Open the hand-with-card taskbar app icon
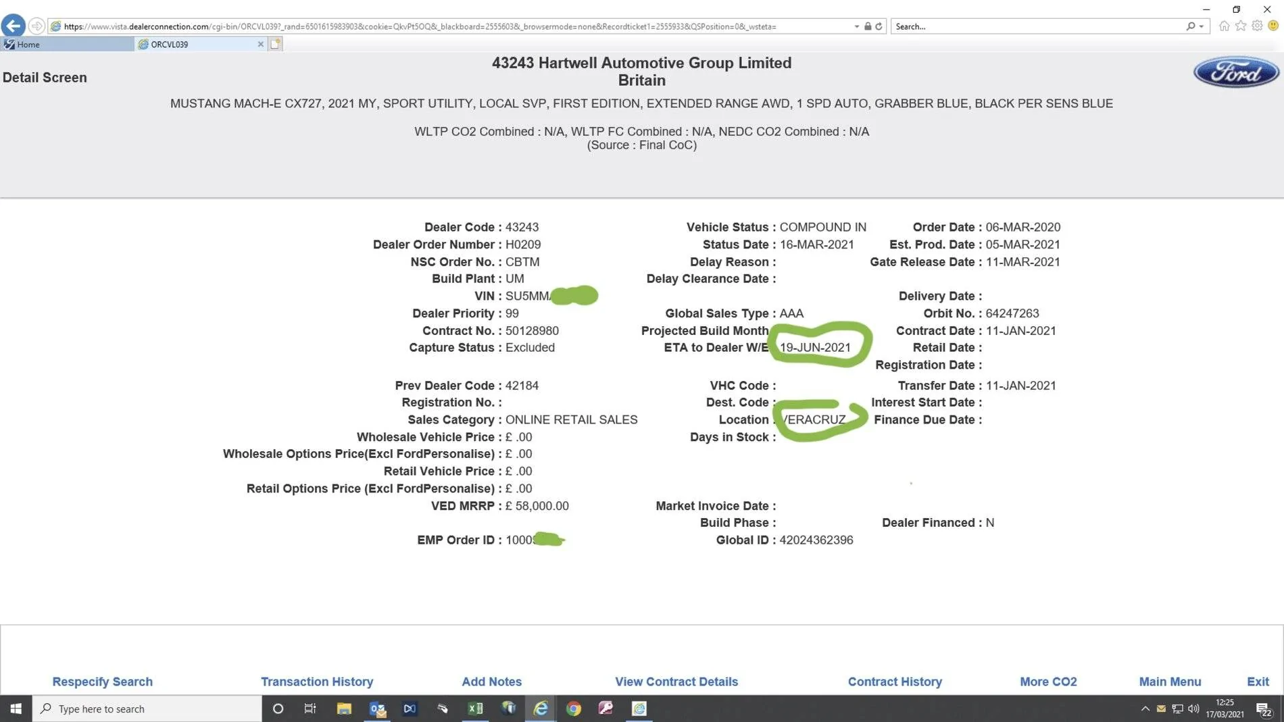The height and width of the screenshot is (722, 1284). [x=443, y=708]
